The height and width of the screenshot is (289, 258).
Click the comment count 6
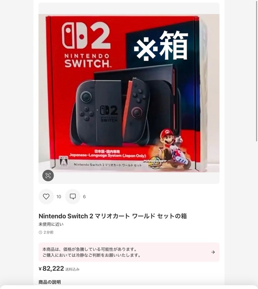[x=84, y=197]
